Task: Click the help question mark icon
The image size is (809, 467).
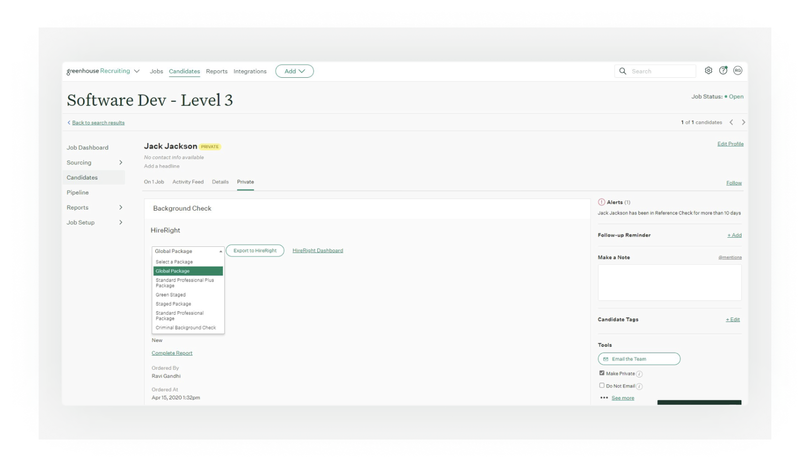Action: tap(723, 71)
